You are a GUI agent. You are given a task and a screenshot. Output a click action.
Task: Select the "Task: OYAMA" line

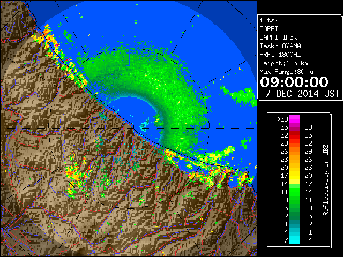click(280, 46)
